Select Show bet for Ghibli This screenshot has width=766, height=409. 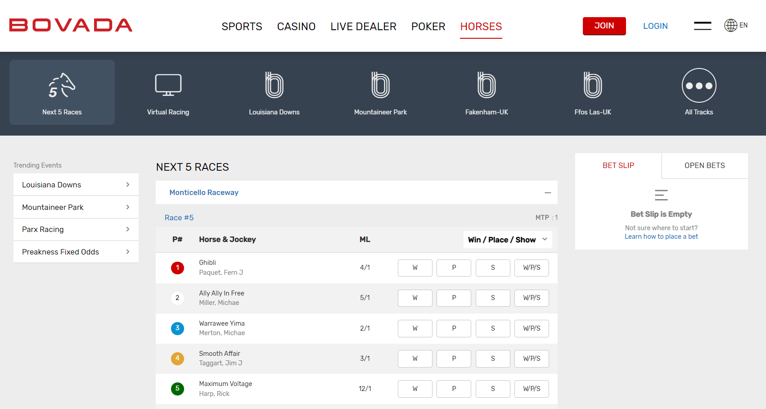pos(493,268)
